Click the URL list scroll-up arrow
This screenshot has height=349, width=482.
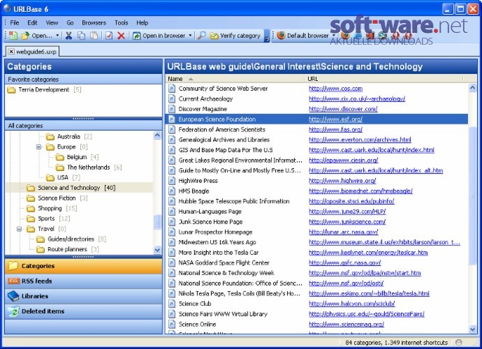tap(473, 88)
